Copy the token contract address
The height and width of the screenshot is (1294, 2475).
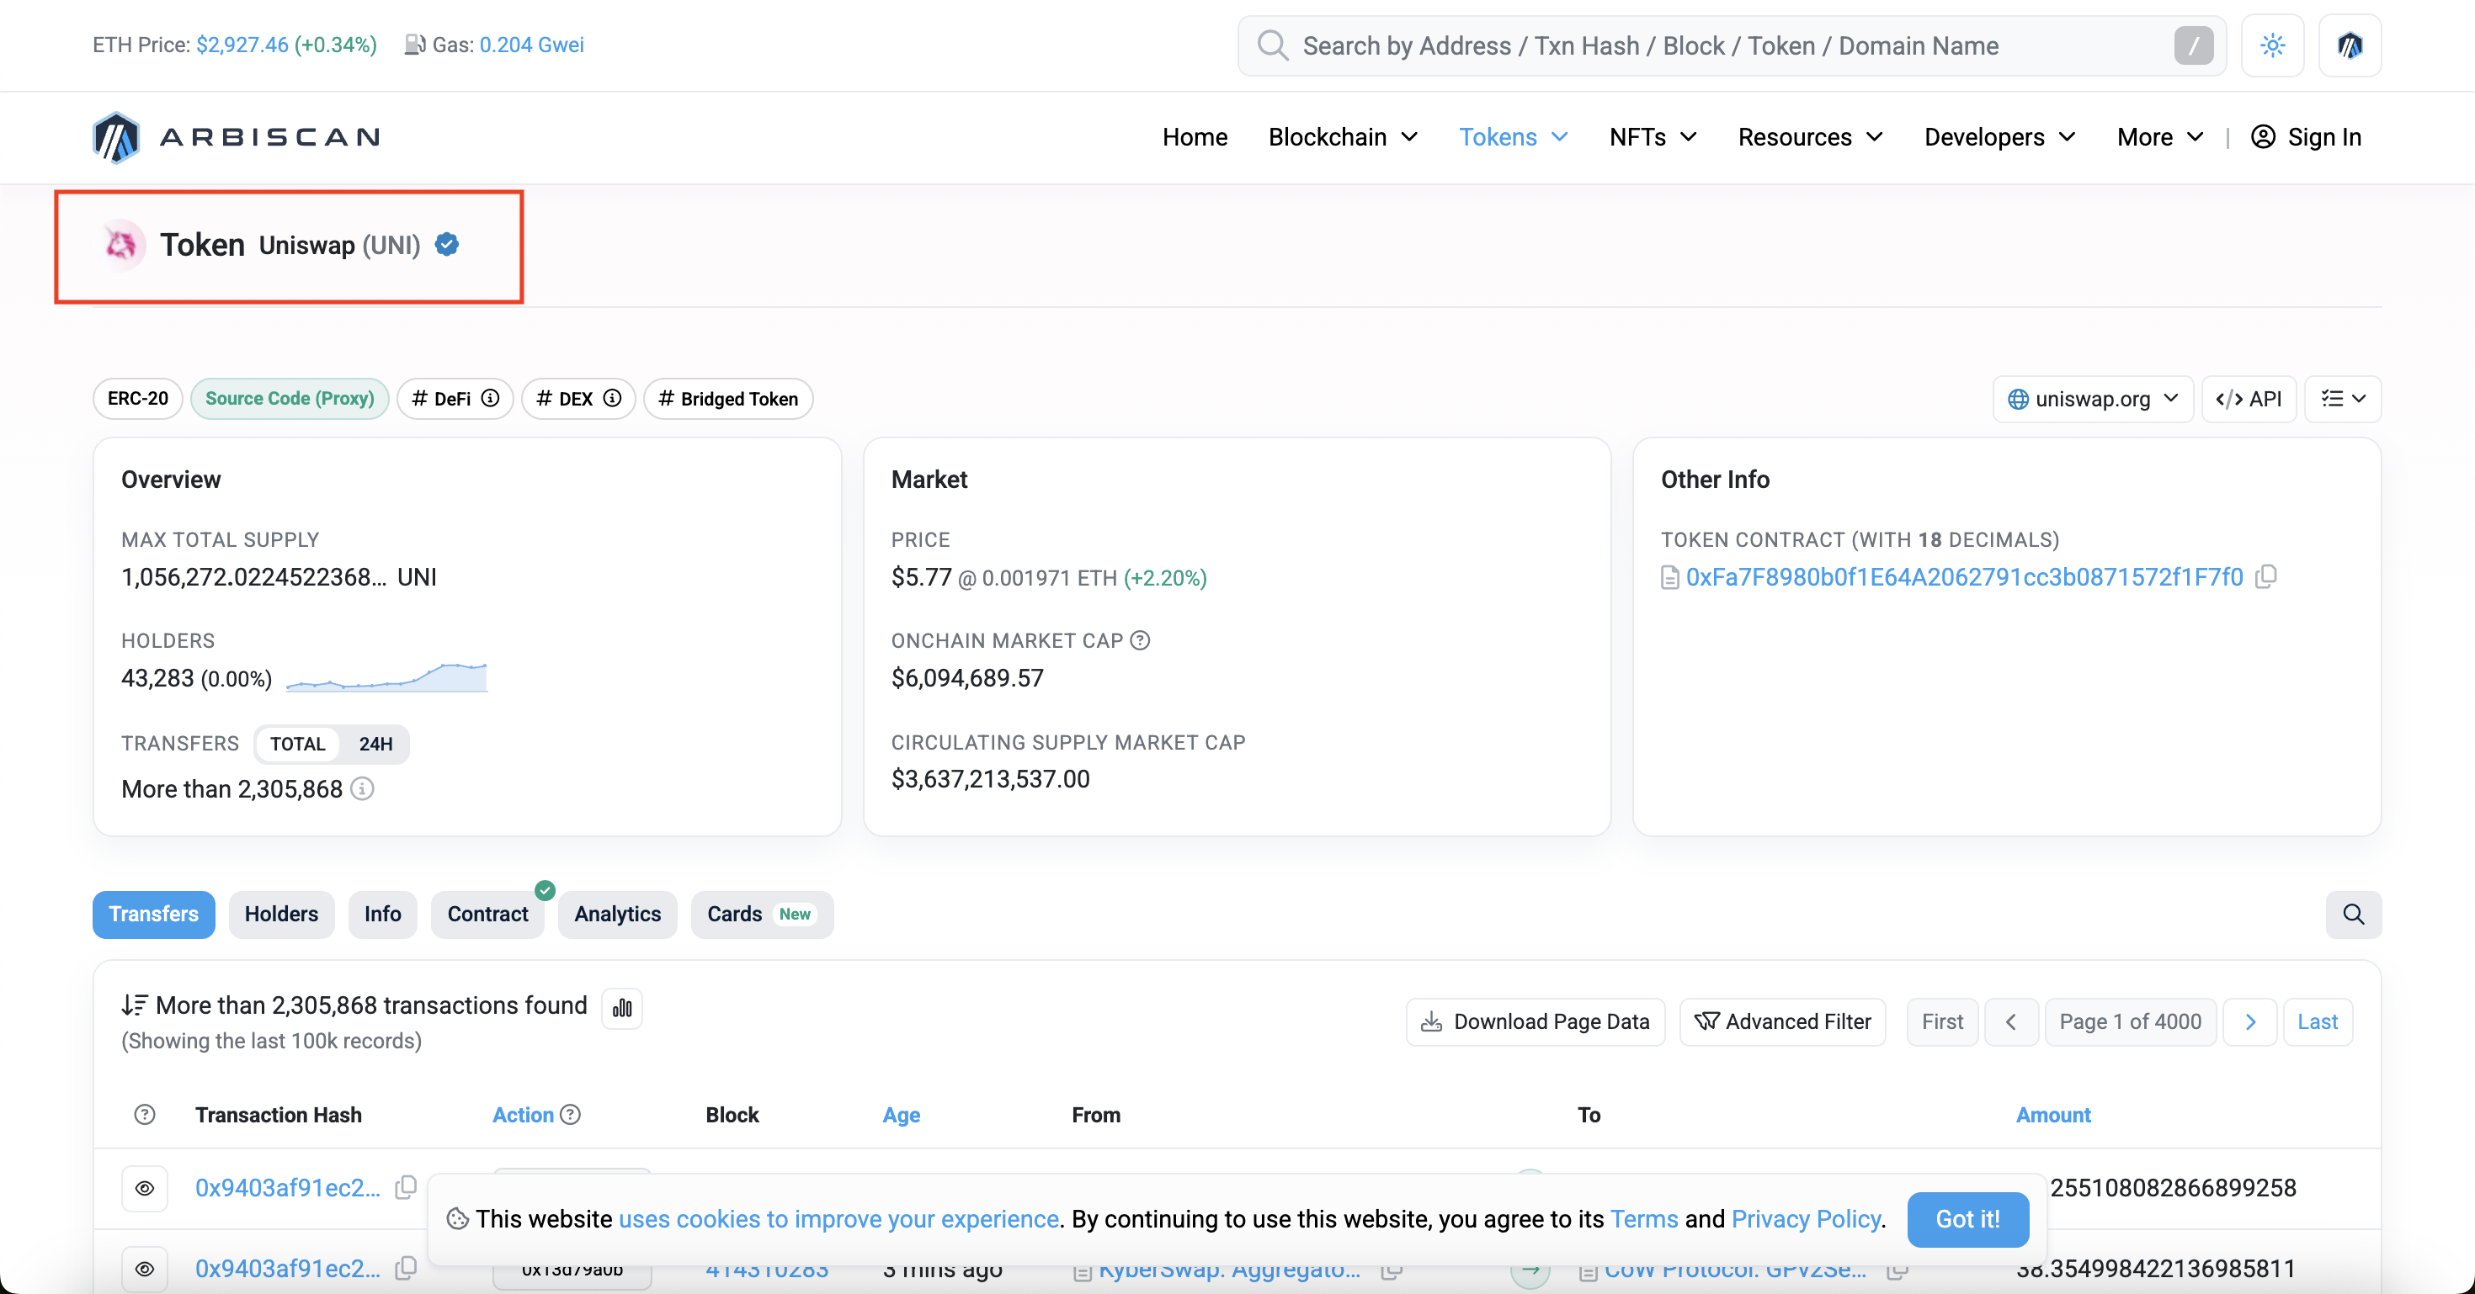[2266, 576]
